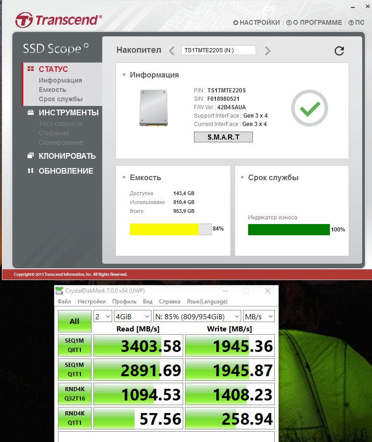Open Вид menu in CrystalDiskMark

tap(148, 302)
